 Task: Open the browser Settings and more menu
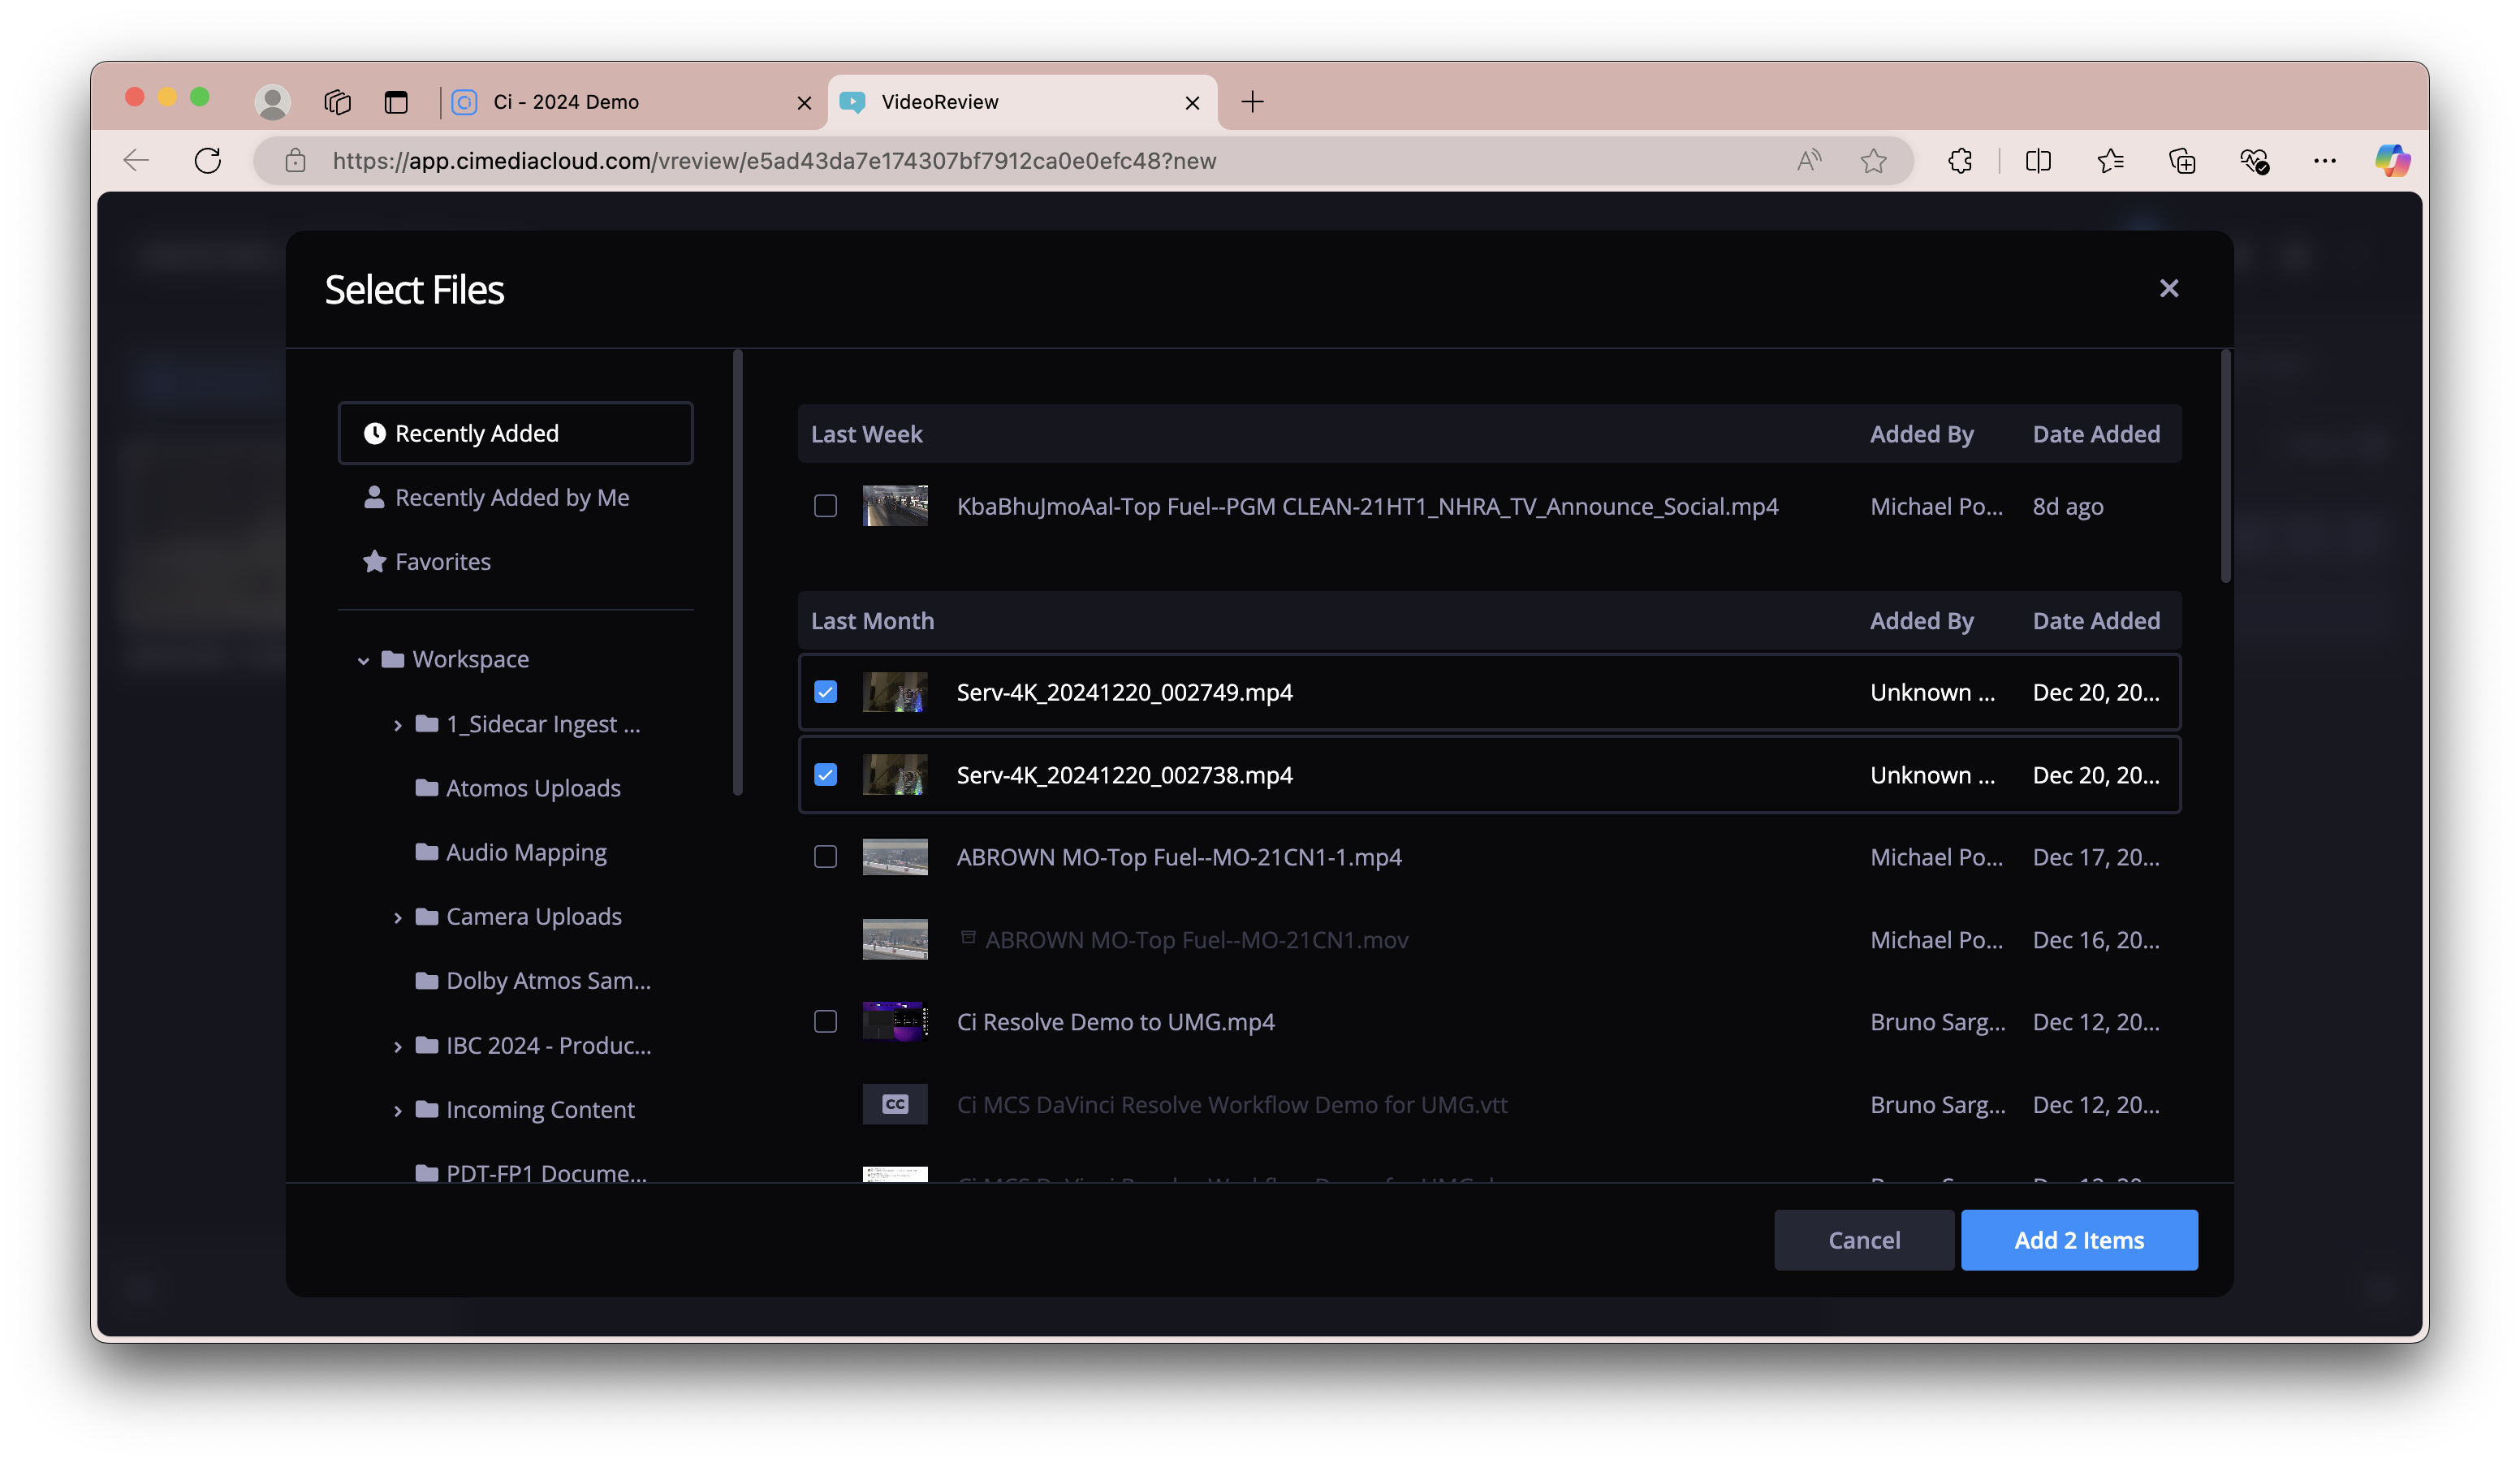click(x=2325, y=161)
